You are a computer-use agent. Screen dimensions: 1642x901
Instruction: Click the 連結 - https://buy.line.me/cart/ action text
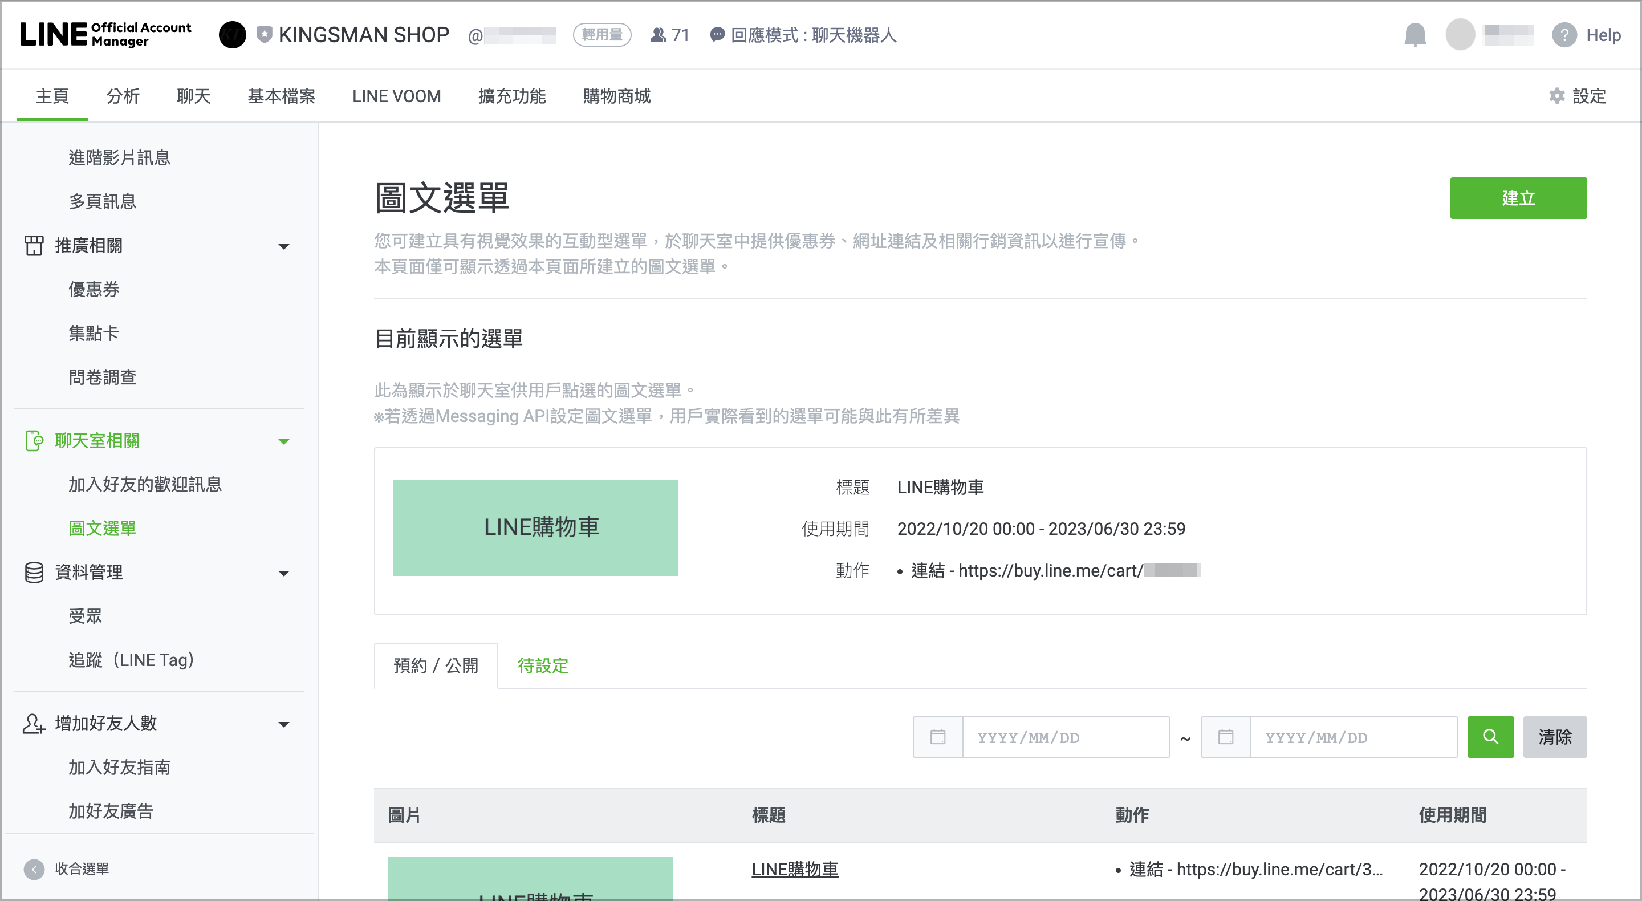pos(1056,570)
